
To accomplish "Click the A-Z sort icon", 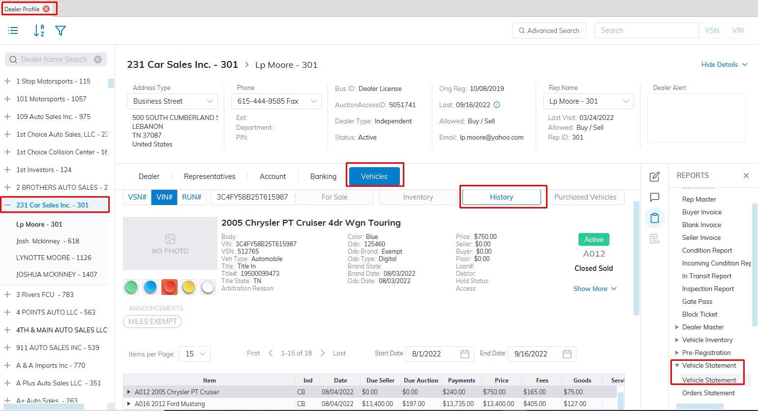I will click(x=39, y=30).
